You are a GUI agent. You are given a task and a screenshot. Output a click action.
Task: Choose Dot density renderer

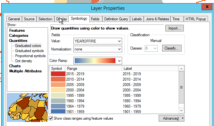pyautogui.click(x=24, y=61)
